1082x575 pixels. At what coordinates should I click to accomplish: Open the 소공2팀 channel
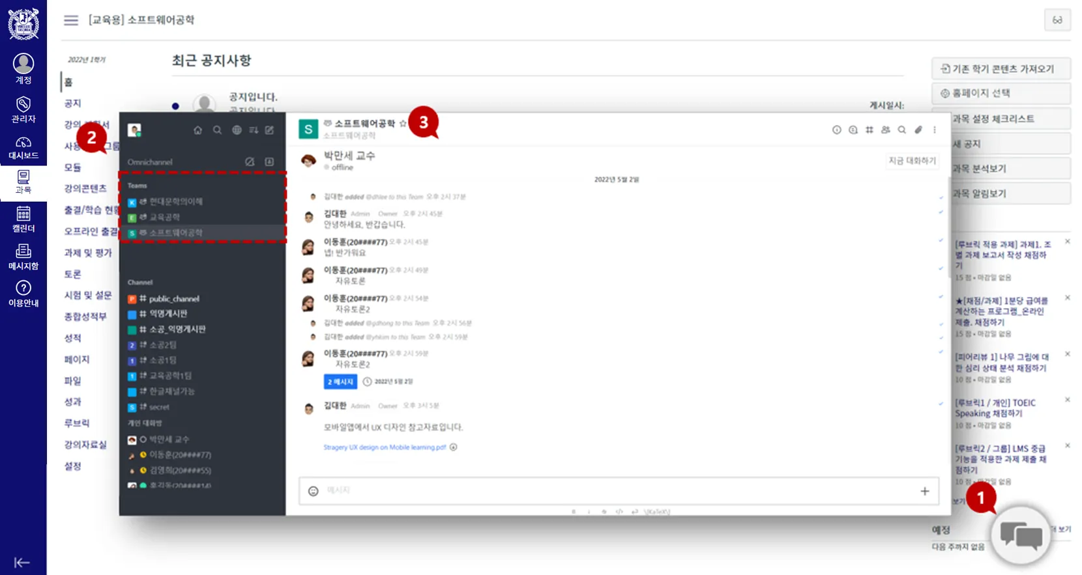pos(202,345)
